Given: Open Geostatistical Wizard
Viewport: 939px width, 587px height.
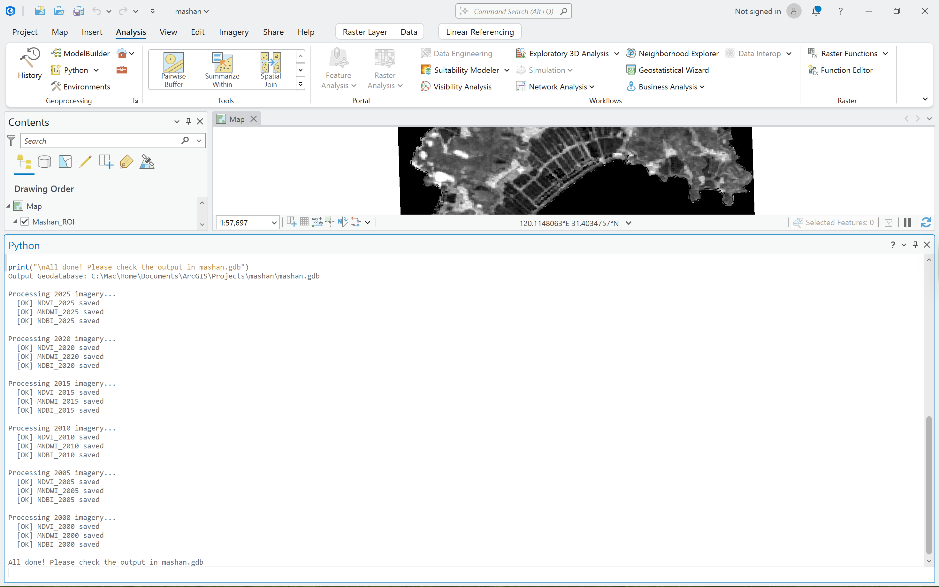Looking at the screenshot, I should point(668,70).
